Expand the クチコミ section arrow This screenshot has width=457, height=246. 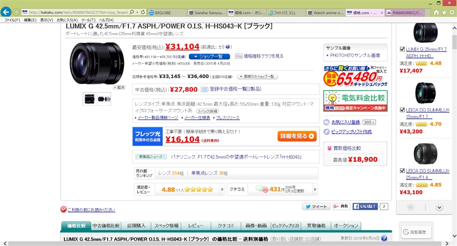(315, 189)
